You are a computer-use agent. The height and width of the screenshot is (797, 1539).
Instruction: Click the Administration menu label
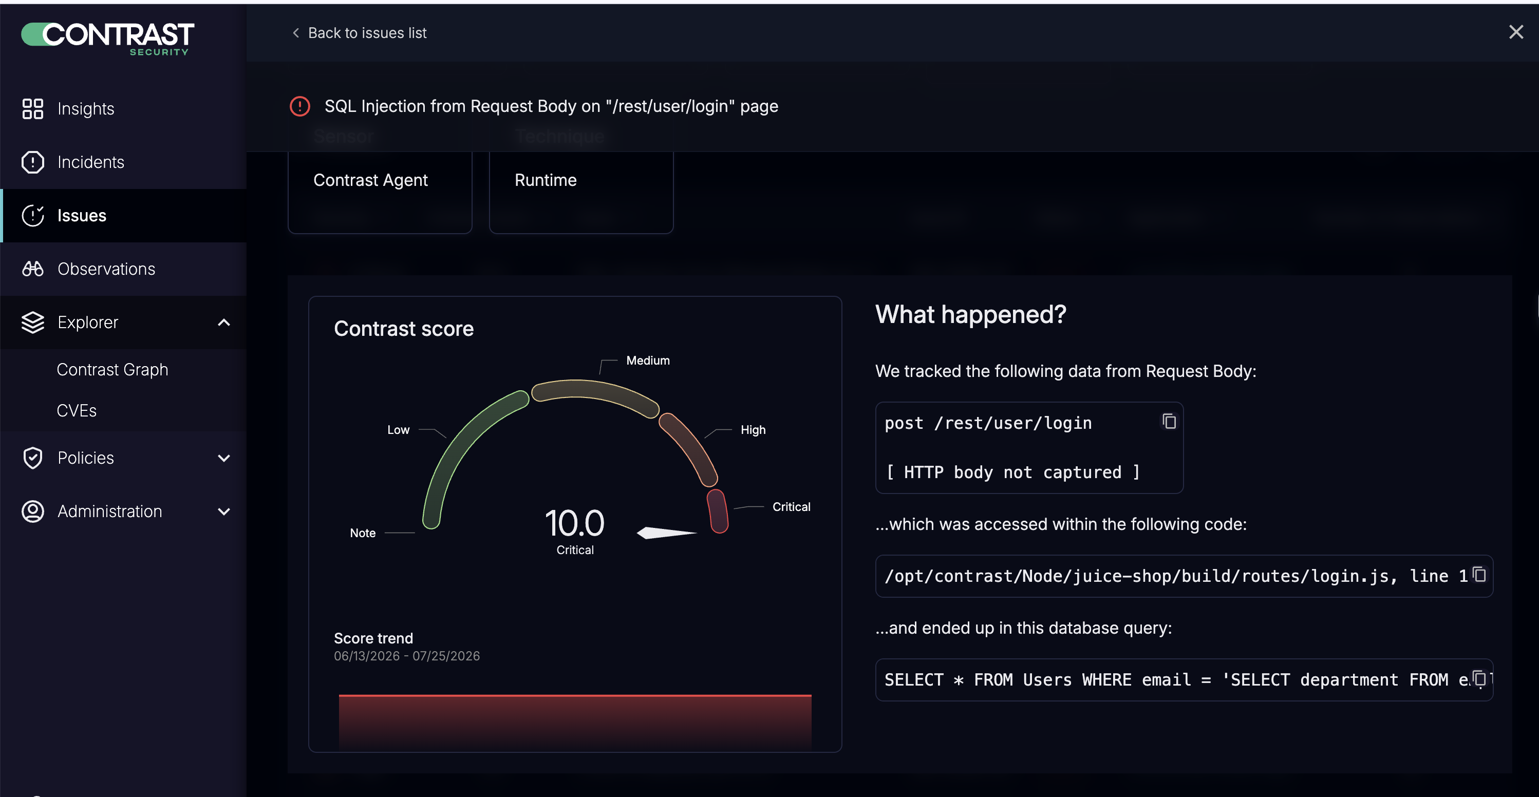(109, 511)
